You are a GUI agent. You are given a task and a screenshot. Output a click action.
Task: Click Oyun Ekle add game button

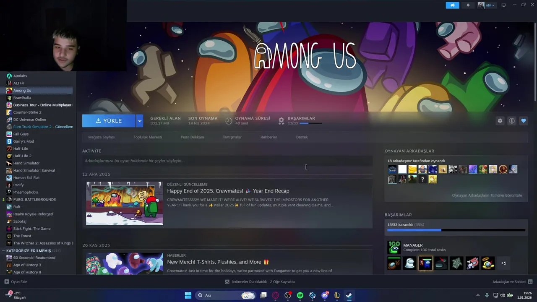[x=16, y=282]
